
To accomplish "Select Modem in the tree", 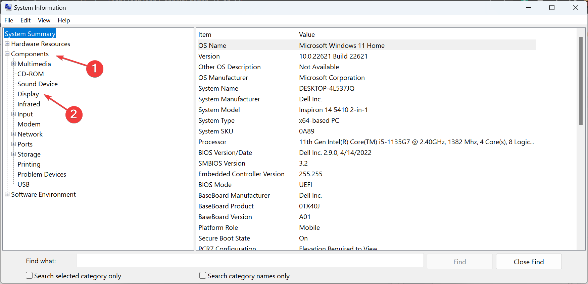I will [29, 124].
